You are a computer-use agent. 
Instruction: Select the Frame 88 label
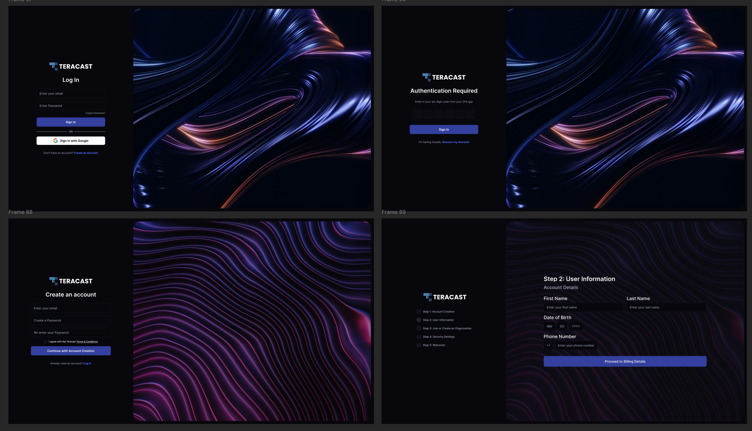pos(20,212)
